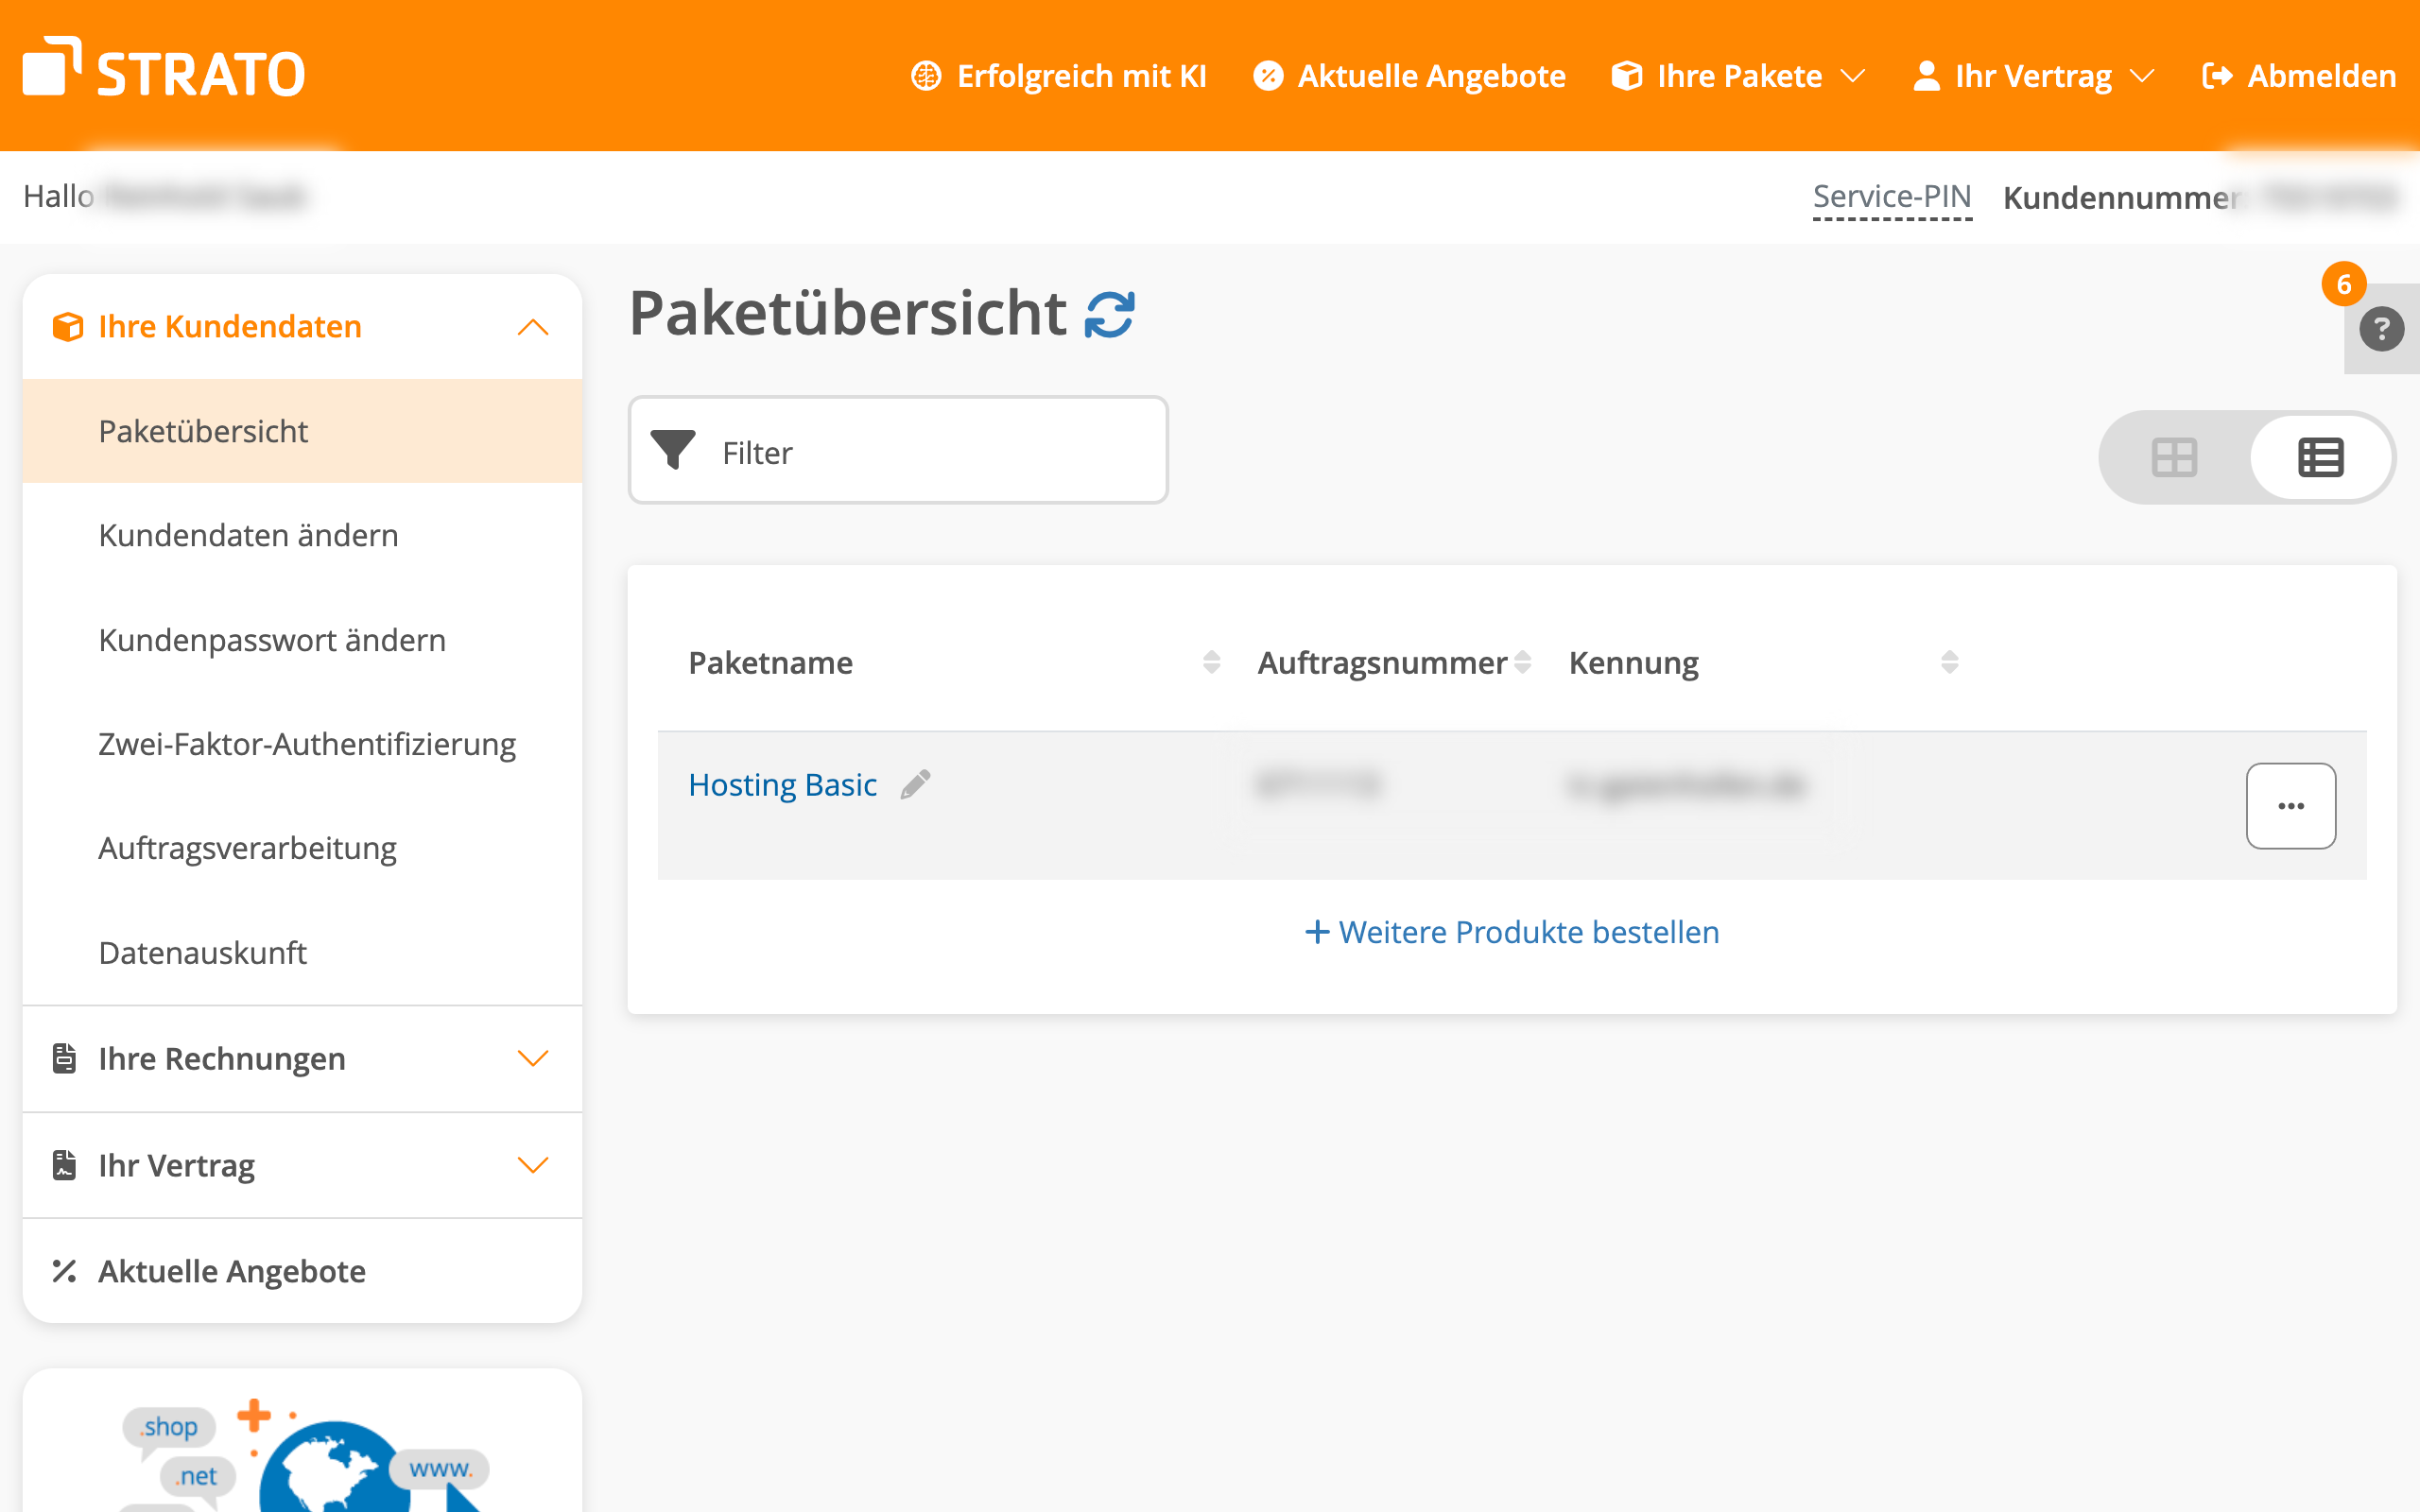This screenshot has height=1512, width=2420.
Task: Click Weitere Produkte bestellen link
Action: click(1512, 932)
